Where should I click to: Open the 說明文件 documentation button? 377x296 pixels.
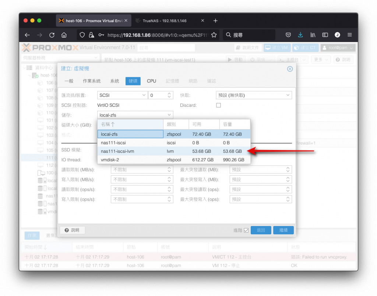click(x=248, y=47)
